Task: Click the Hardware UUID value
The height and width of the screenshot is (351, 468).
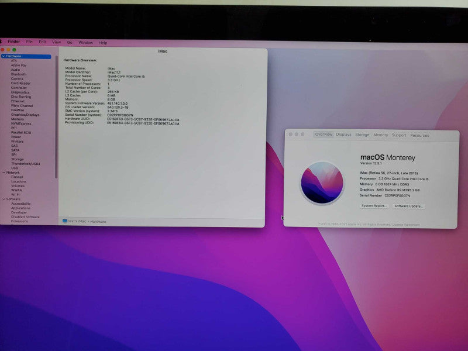Action: 143,119
